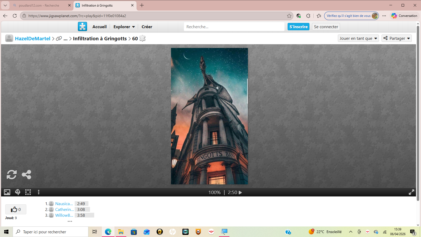Open the WillowB... player link
The height and width of the screenshot is (237, 421).
click(64, 215)
